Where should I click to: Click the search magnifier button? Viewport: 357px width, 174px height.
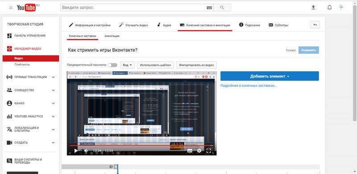pyautogui.click(x=222, y=8)
